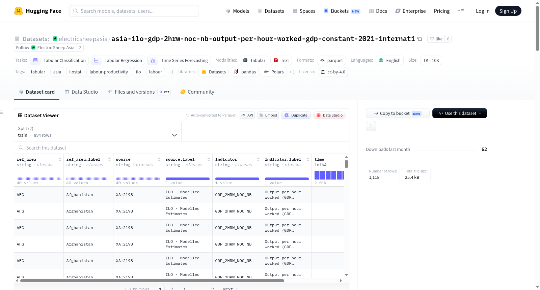The height and width of the screenshot is (290, 540).
Task: Click the table horizontal scrollbar
Action: tap(152, 281)
